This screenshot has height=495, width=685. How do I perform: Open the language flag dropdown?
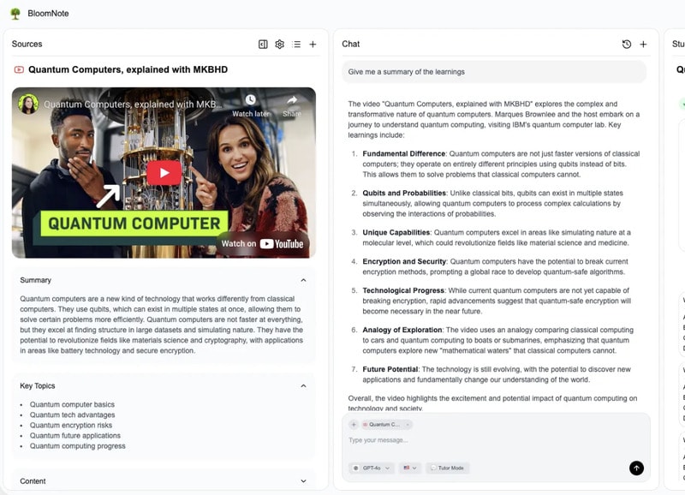point(410,468)
